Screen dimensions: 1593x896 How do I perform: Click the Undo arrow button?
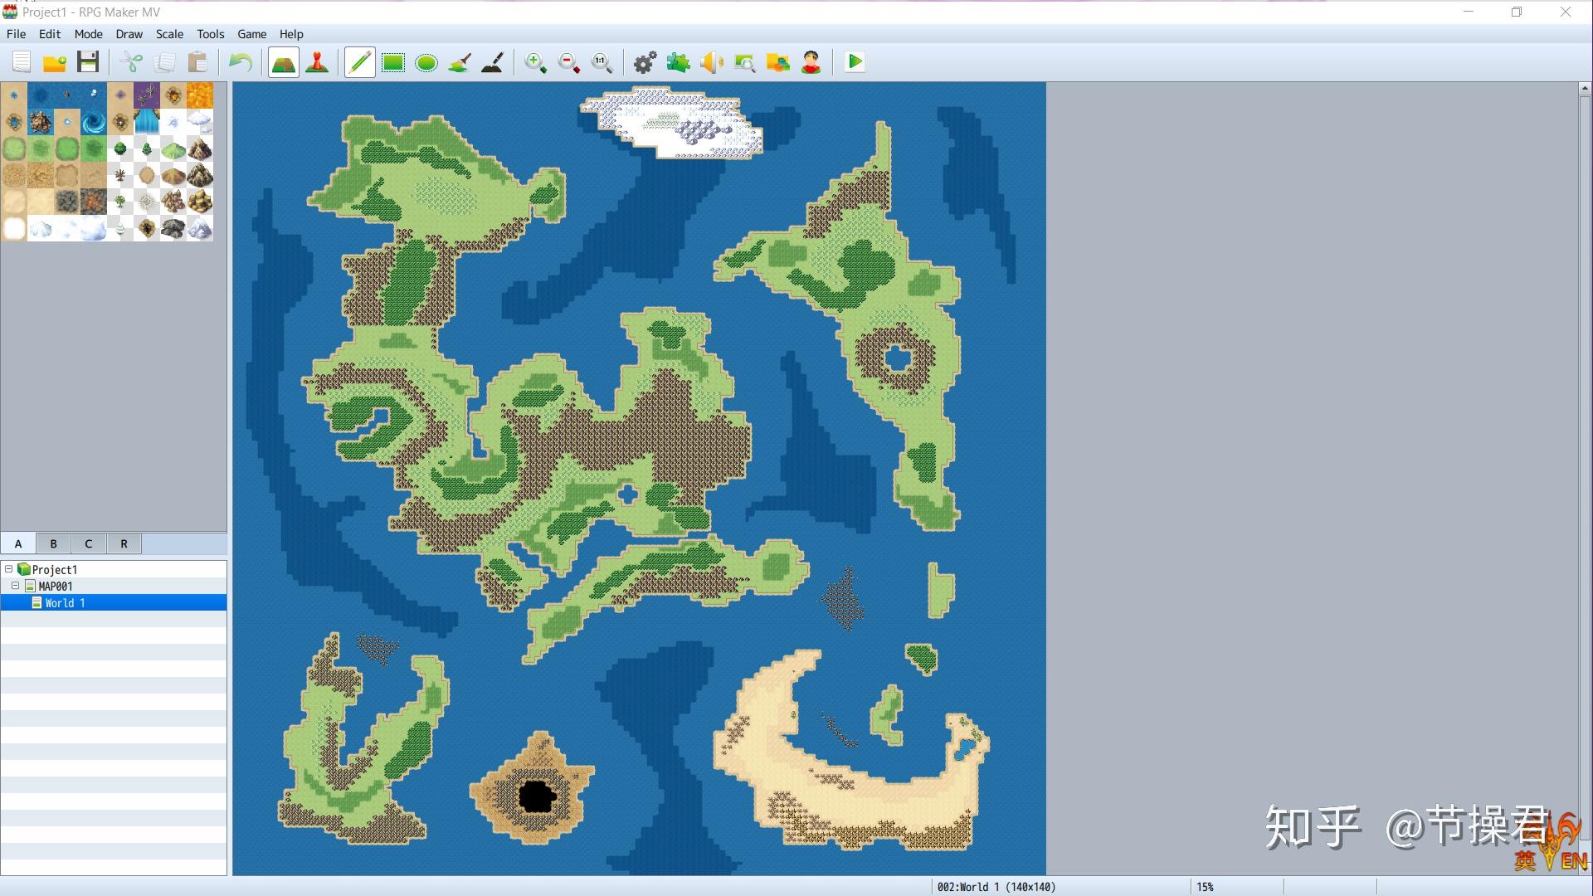240,62
